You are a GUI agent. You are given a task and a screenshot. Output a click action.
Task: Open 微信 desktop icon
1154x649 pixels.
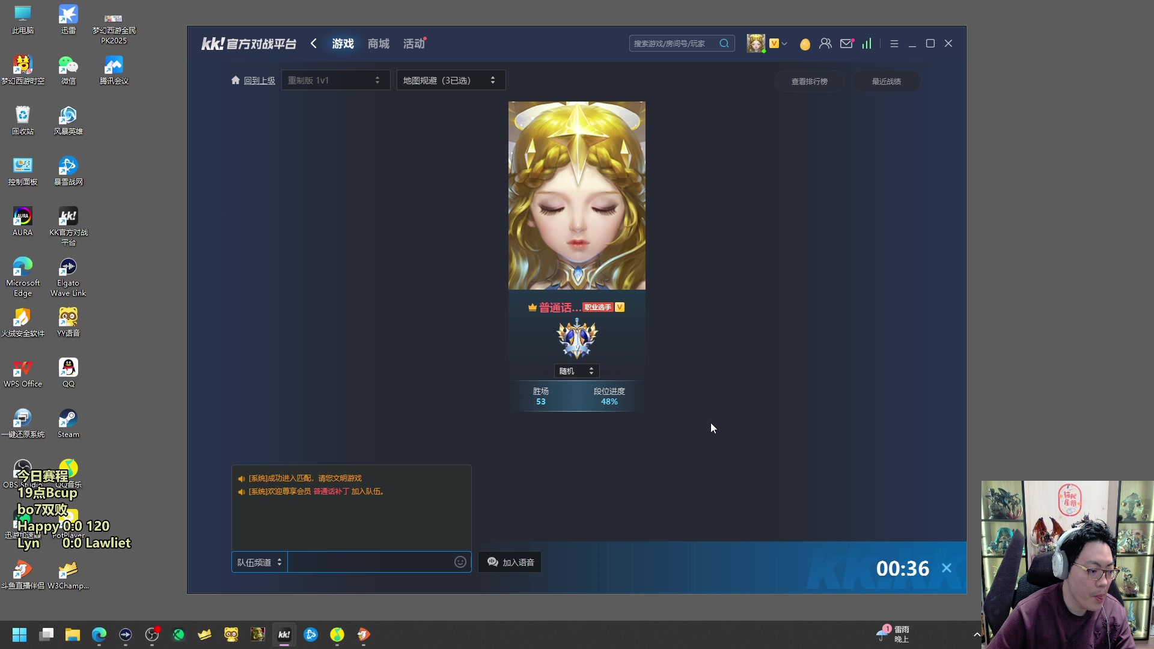[69, 70]
